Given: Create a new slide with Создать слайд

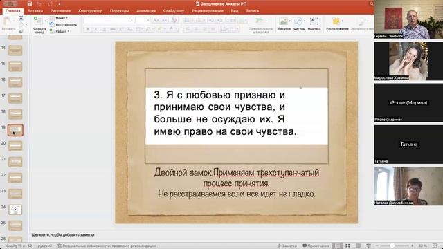Looking at the screenshot, I should point(39,25).
